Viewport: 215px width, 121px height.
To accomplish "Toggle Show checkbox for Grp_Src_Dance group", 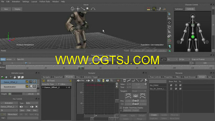I will click(x=171, y=89).
